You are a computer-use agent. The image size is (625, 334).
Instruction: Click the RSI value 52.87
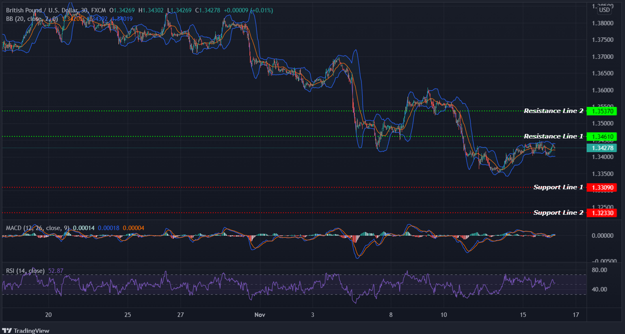[x=56, y=271]
